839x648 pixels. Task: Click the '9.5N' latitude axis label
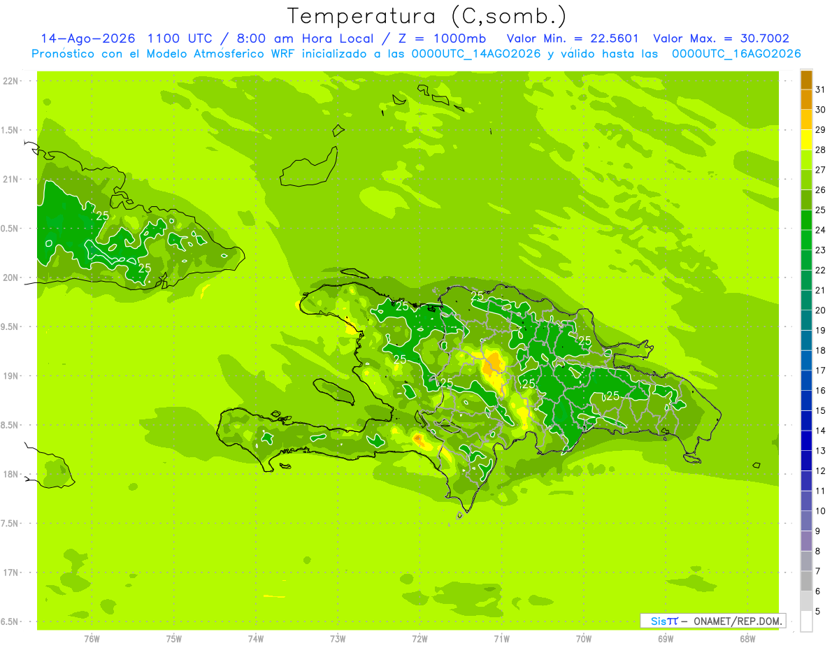(x=10, y=326)
